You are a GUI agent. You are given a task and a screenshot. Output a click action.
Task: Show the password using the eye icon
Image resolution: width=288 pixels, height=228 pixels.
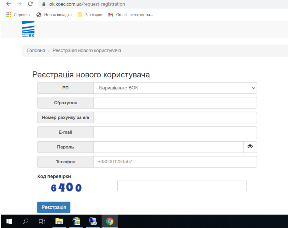click(x=250, y=147)
